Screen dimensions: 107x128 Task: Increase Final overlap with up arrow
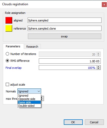[x=98, y=67]
